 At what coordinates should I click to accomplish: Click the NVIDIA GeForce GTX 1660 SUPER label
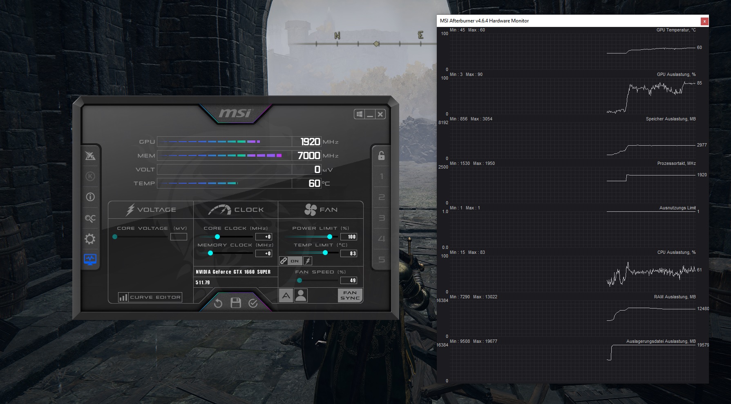tap(233, 272)
